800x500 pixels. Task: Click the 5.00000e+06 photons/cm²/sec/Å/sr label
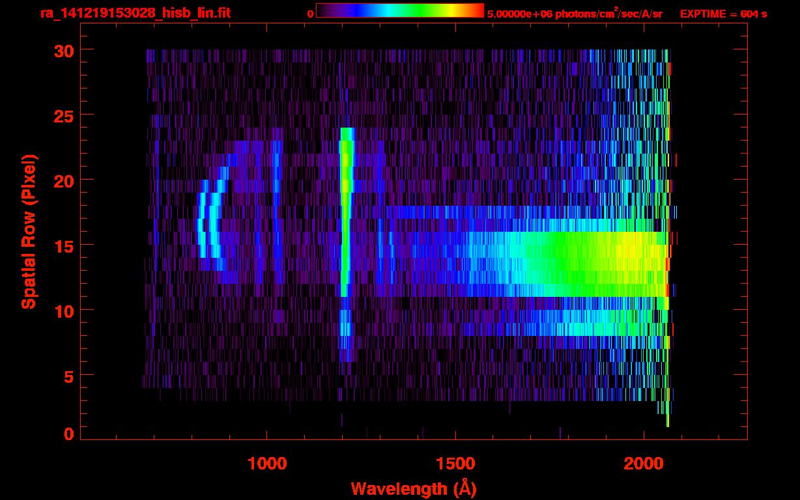click(575, 14)
